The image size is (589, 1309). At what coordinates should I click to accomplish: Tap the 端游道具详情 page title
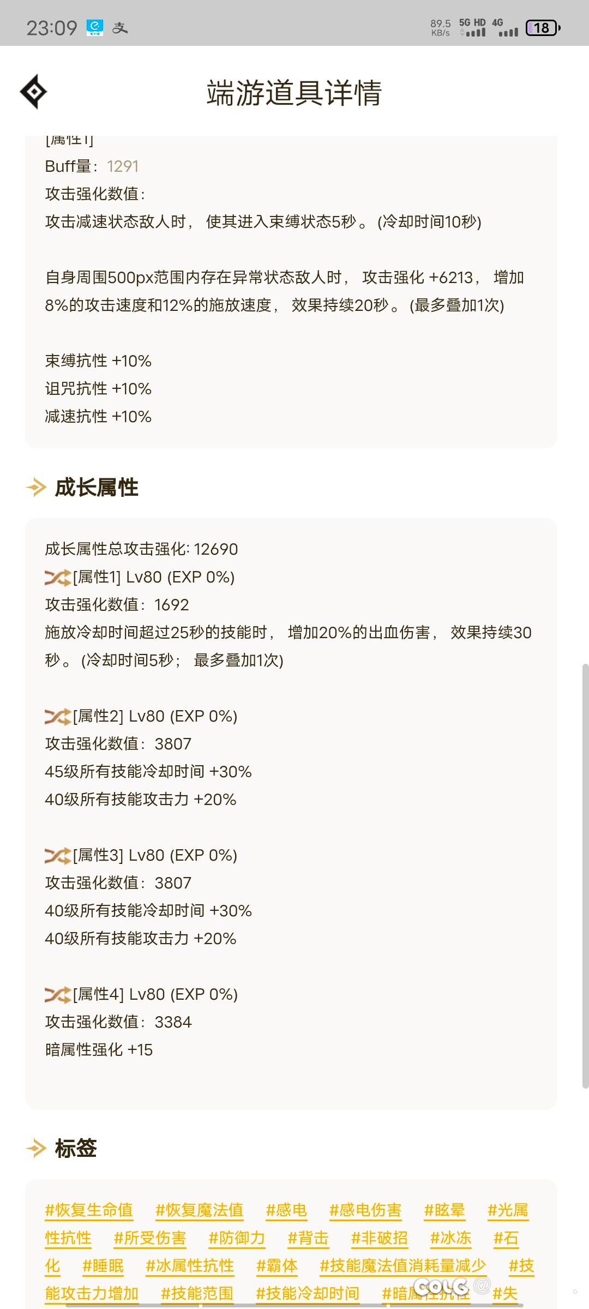294,92
